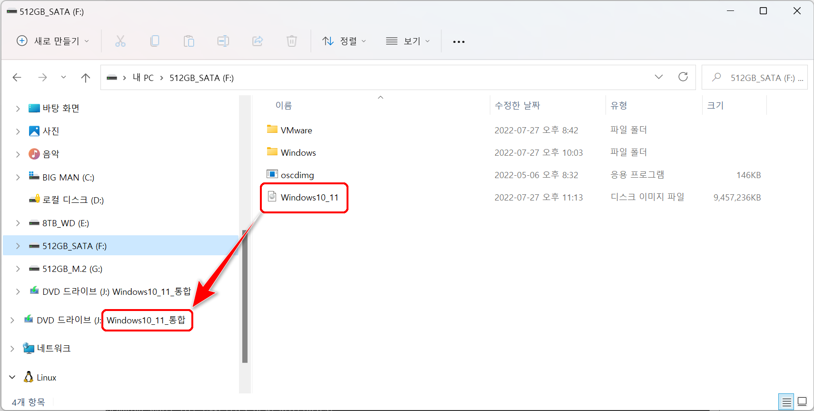Select 사진 in navigation pane
This screenshot has height=411, width=814.
[51, 131]
